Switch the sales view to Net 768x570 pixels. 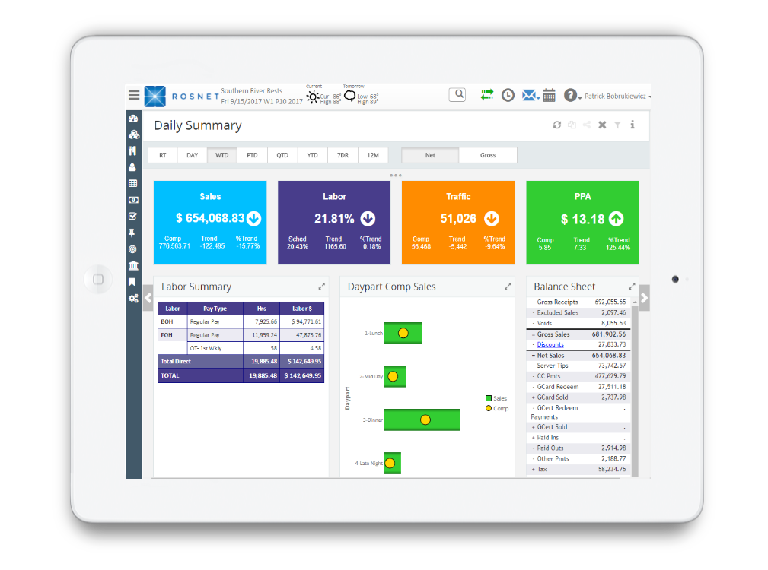tap(430, 155)
